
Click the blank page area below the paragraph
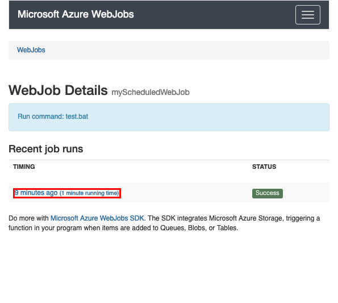(x=169, y=267)
